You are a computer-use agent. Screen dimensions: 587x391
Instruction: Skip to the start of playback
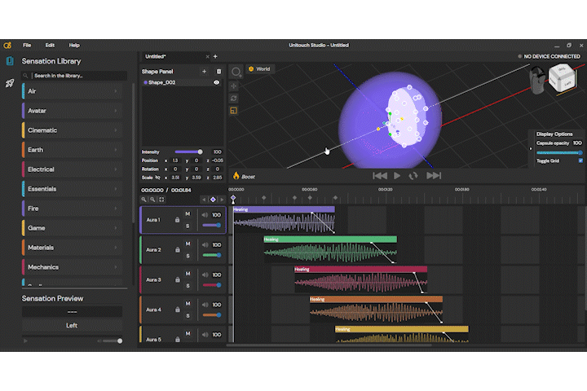[x=380, y=175]
